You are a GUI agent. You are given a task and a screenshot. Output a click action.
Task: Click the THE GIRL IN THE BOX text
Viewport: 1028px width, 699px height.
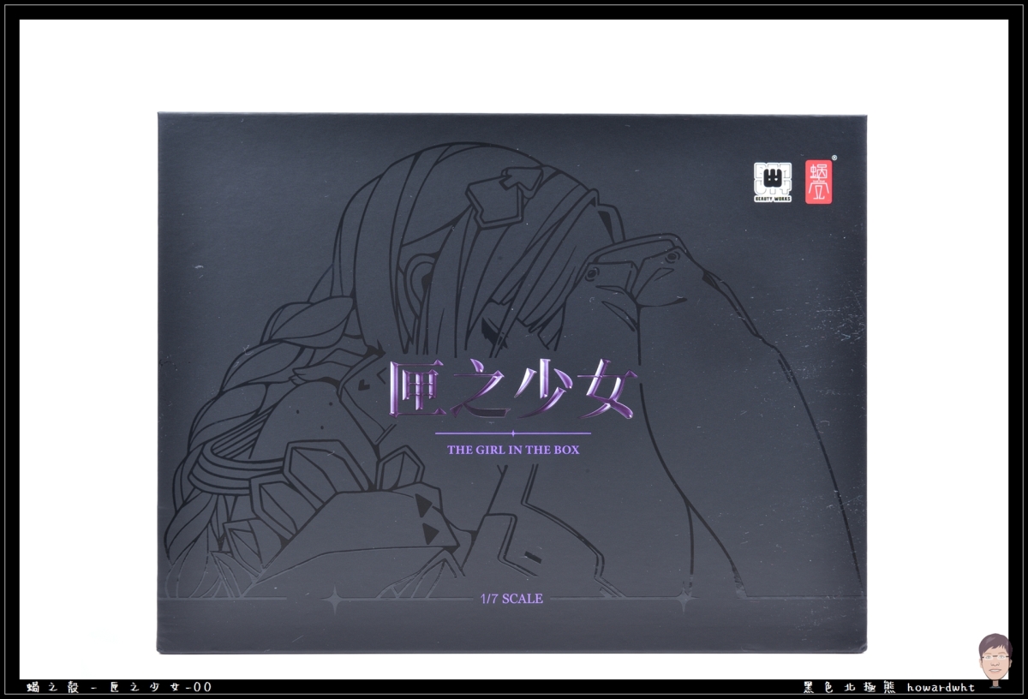tap(513, 450)
